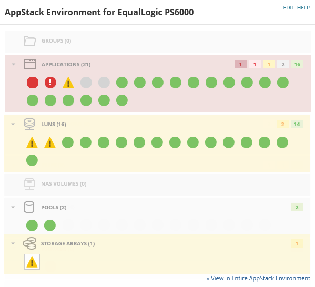Select last green circle in LUNs first row

tap(282, 142)
